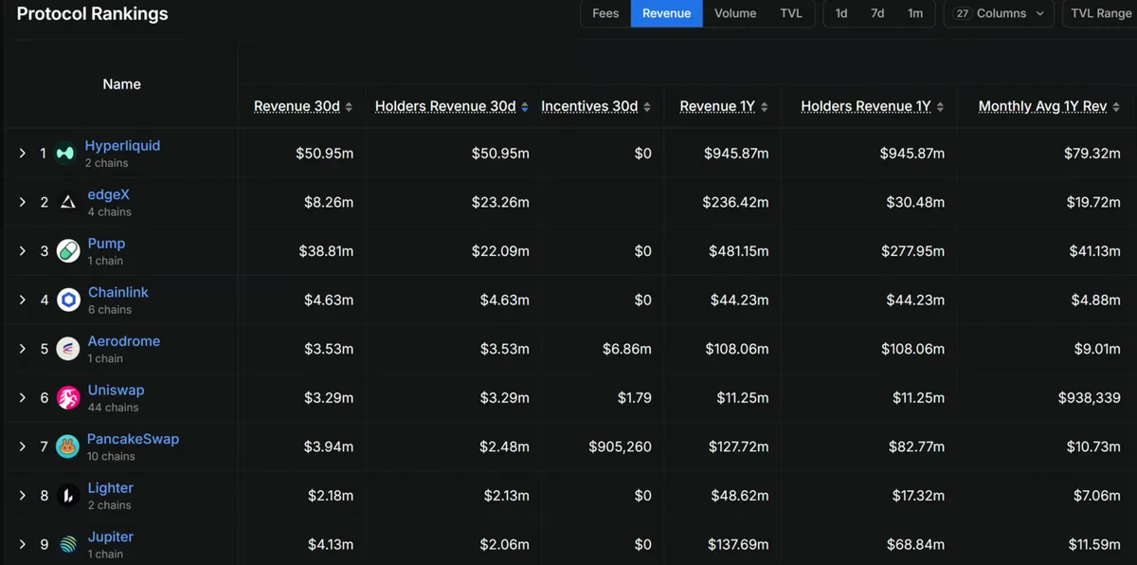Click Jupiter's $137.69m Revenue 1Y value
1137x565 pixels.
[738, 544]
